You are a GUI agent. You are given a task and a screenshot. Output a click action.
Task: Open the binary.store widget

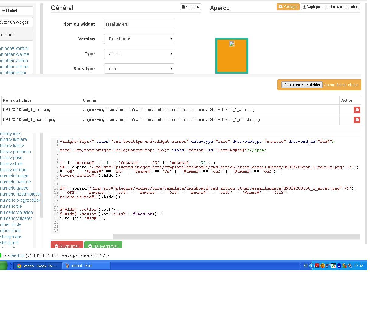click(x=11, y=164)
